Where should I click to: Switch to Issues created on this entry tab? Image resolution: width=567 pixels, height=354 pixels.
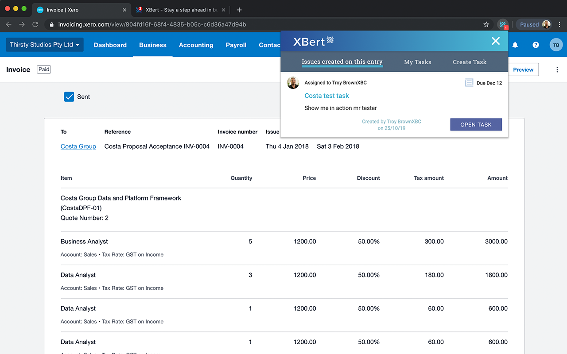pyautogui.click(x=342, y=62)
